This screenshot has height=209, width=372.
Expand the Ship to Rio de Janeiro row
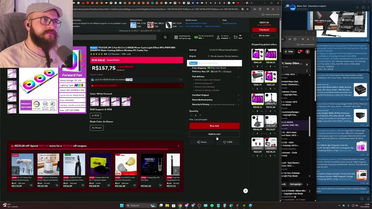tap(214, 56)
